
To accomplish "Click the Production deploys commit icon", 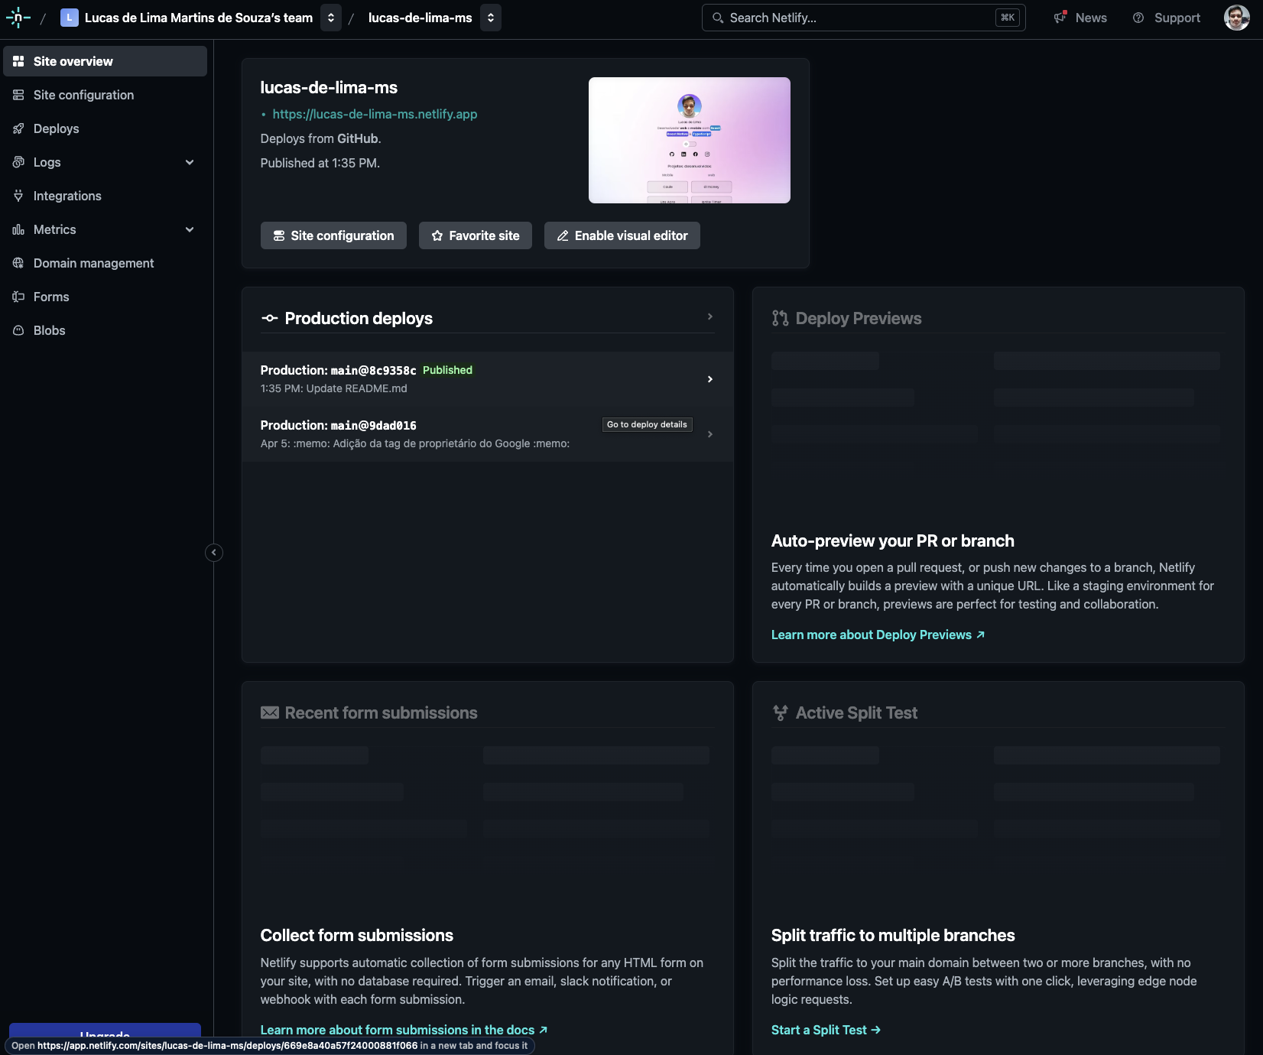I will coord(269,318).
